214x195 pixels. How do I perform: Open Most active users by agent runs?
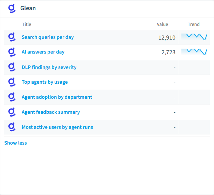tap(57, 127)
